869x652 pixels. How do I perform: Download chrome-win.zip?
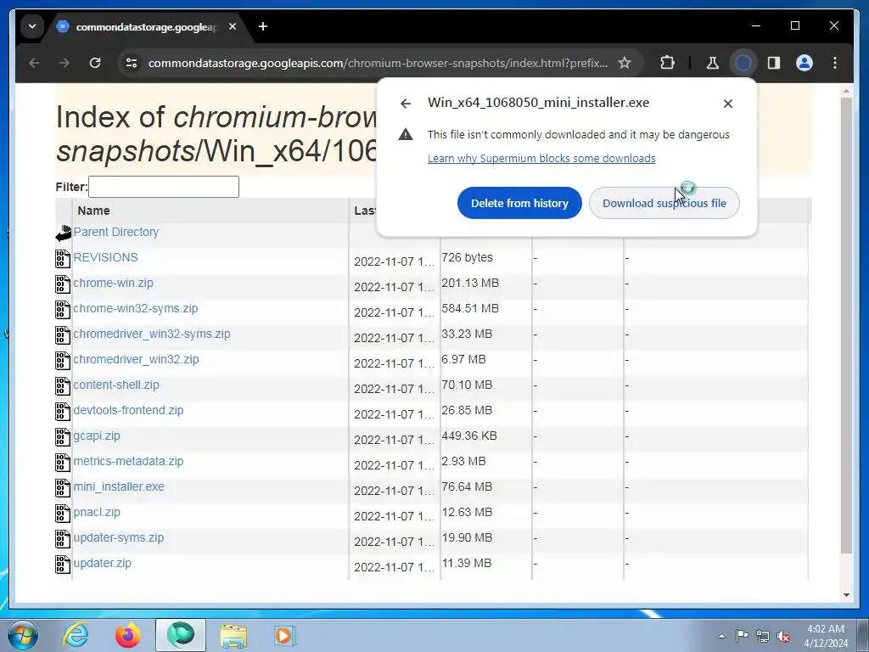point(113,283)
